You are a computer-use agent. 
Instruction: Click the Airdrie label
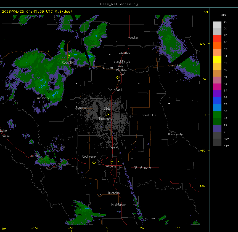(112, 148)
